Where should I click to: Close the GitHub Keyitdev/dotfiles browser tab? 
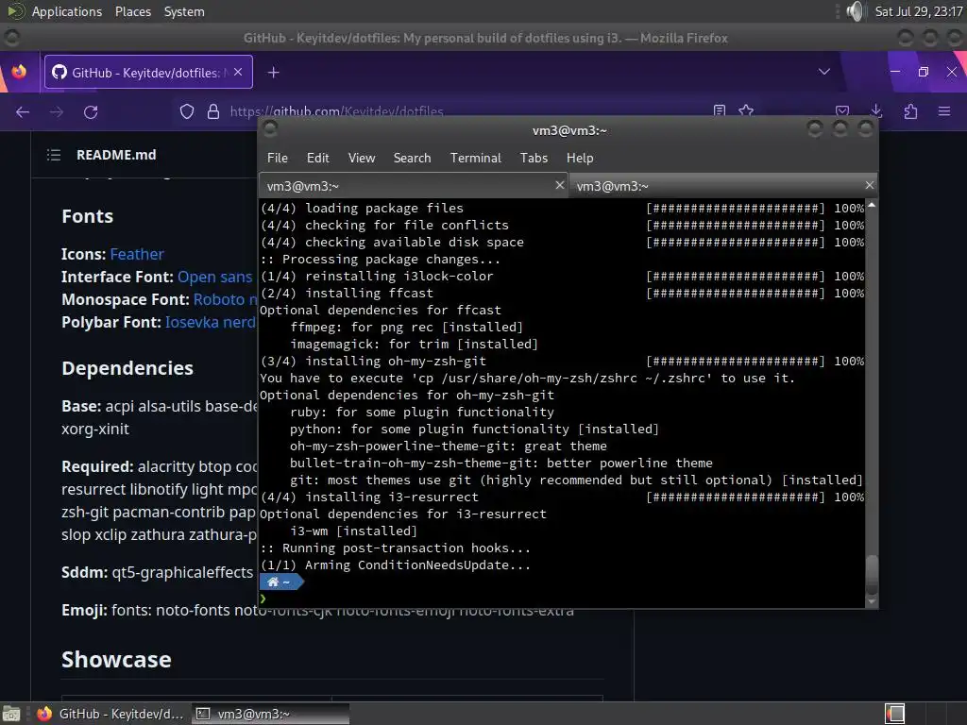pyautogui.click(x=238, y=72)
